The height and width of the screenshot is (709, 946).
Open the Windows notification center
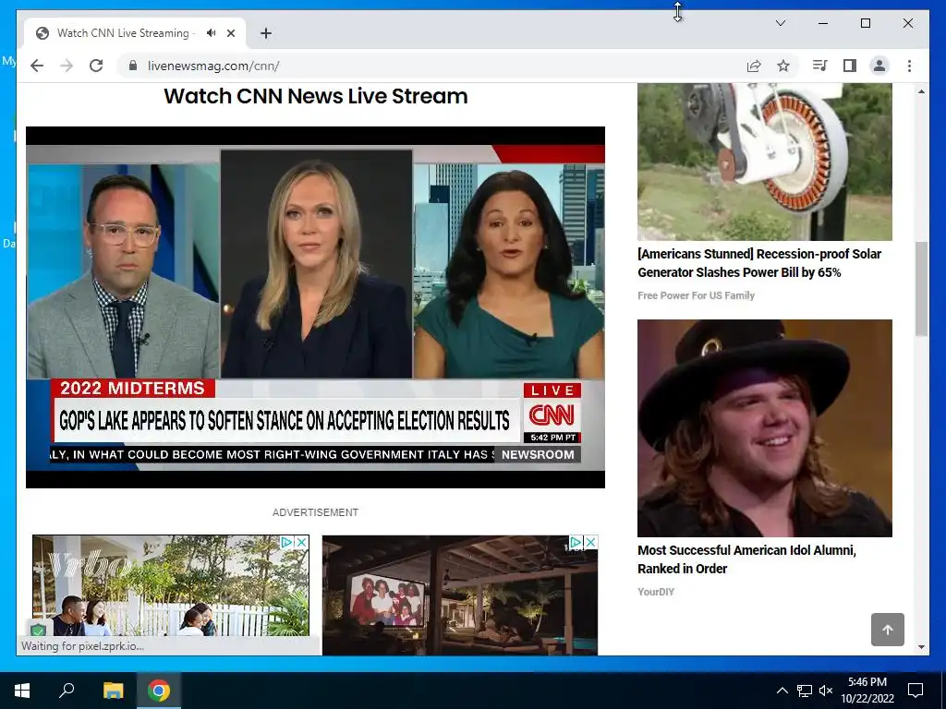[916, 691]
